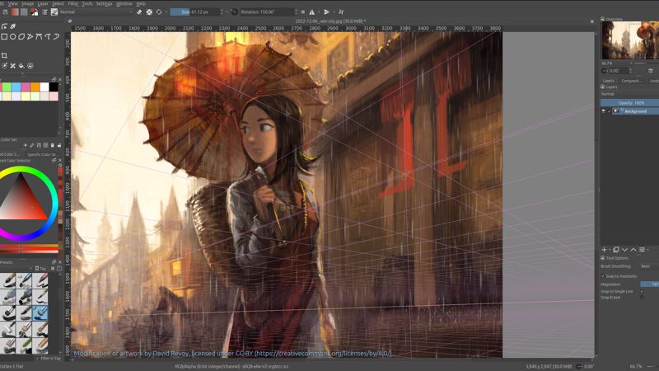Image resolution: width=659 pixels, height=371 pixels.
Task: Reload the original brush preset
Action: pyautogui.click(x=159, y=12)
